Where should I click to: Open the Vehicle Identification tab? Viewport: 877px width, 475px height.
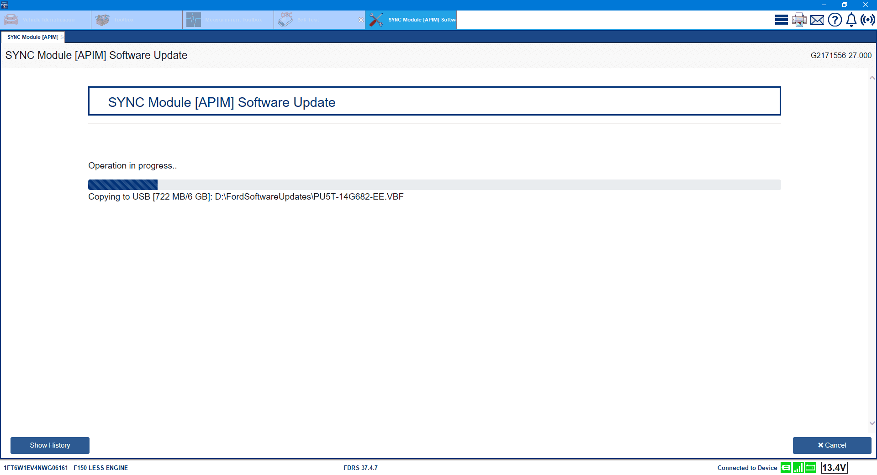coord(46,20)
